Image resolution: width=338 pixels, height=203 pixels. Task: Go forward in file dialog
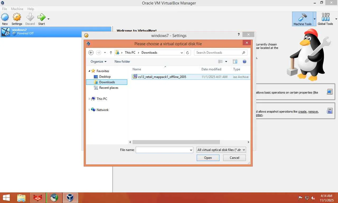pos(98,53)
